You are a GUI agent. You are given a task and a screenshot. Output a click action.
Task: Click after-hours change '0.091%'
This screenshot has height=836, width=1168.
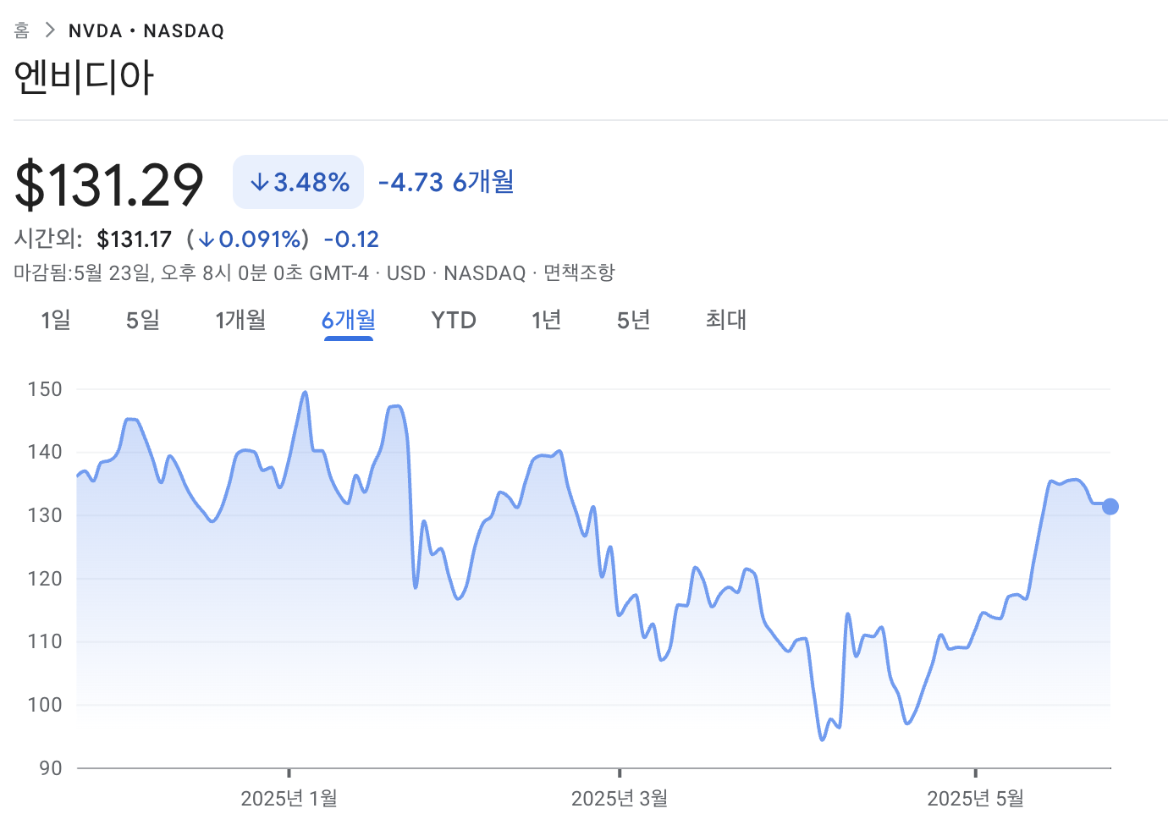pos(260,239)
